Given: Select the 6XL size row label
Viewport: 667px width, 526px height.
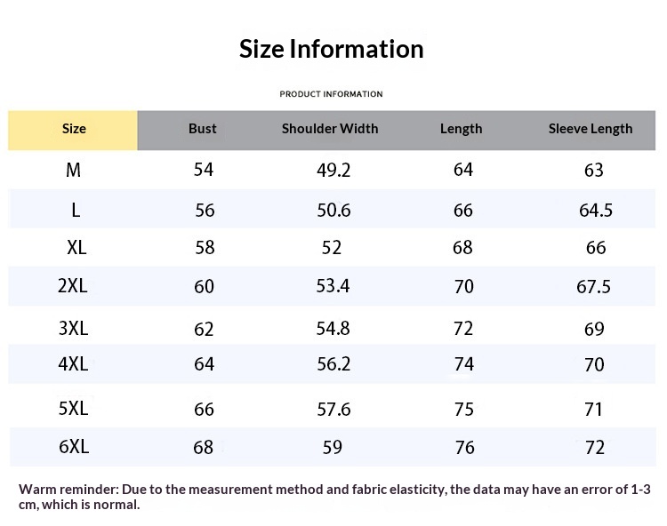Looking at the screenshot, I should tap(74, 447).
